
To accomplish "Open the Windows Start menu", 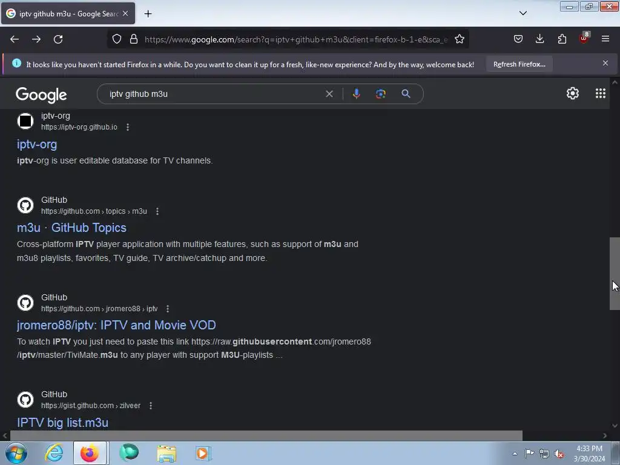I will (x=16, y=453).
